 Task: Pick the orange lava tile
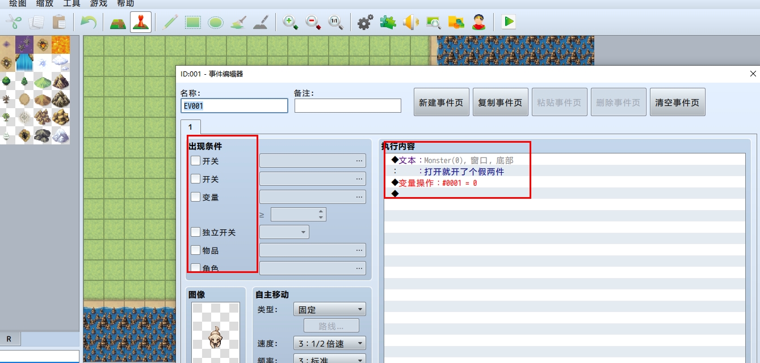coord(61,44)
